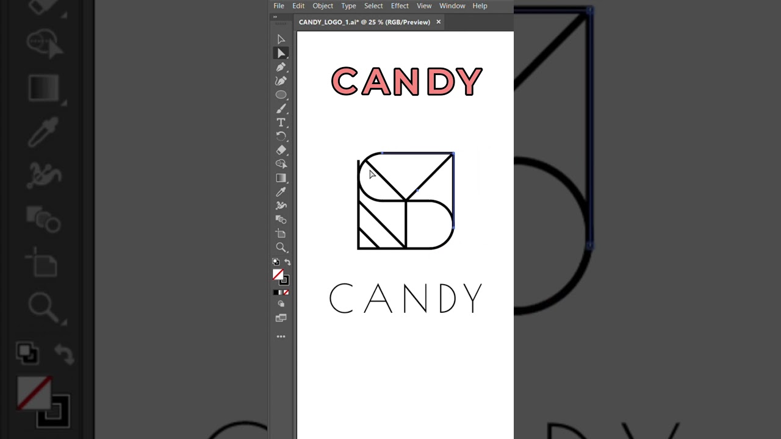Viewport: 781px width, 439px height.
Task: Click the Fill swatch showing none
Action: 278,274
